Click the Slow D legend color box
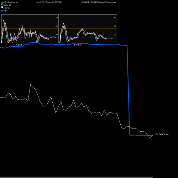Screen dimensions: 178x178 pyautogui.click(x=2, y=4)
